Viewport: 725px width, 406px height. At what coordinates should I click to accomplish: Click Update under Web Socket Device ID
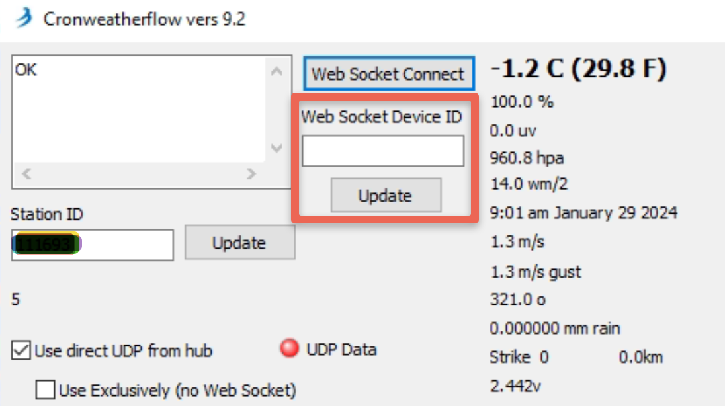click(x=386, y=195)
